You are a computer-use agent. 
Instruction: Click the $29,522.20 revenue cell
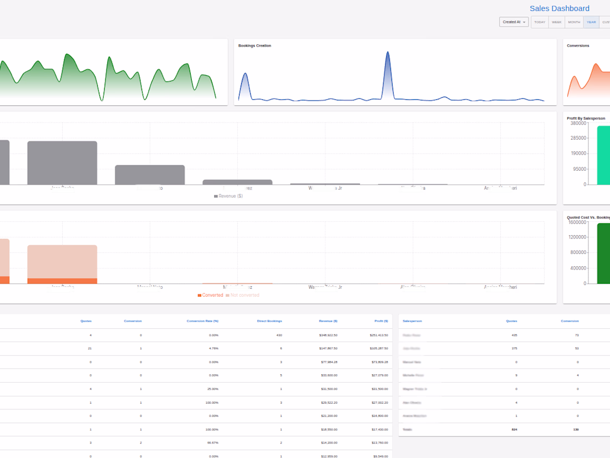coord(329,403)
